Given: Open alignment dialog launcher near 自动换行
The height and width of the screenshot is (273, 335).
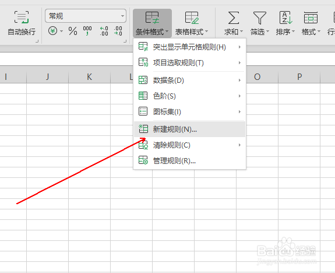Looking at the screenshot, I should [37, 41].
